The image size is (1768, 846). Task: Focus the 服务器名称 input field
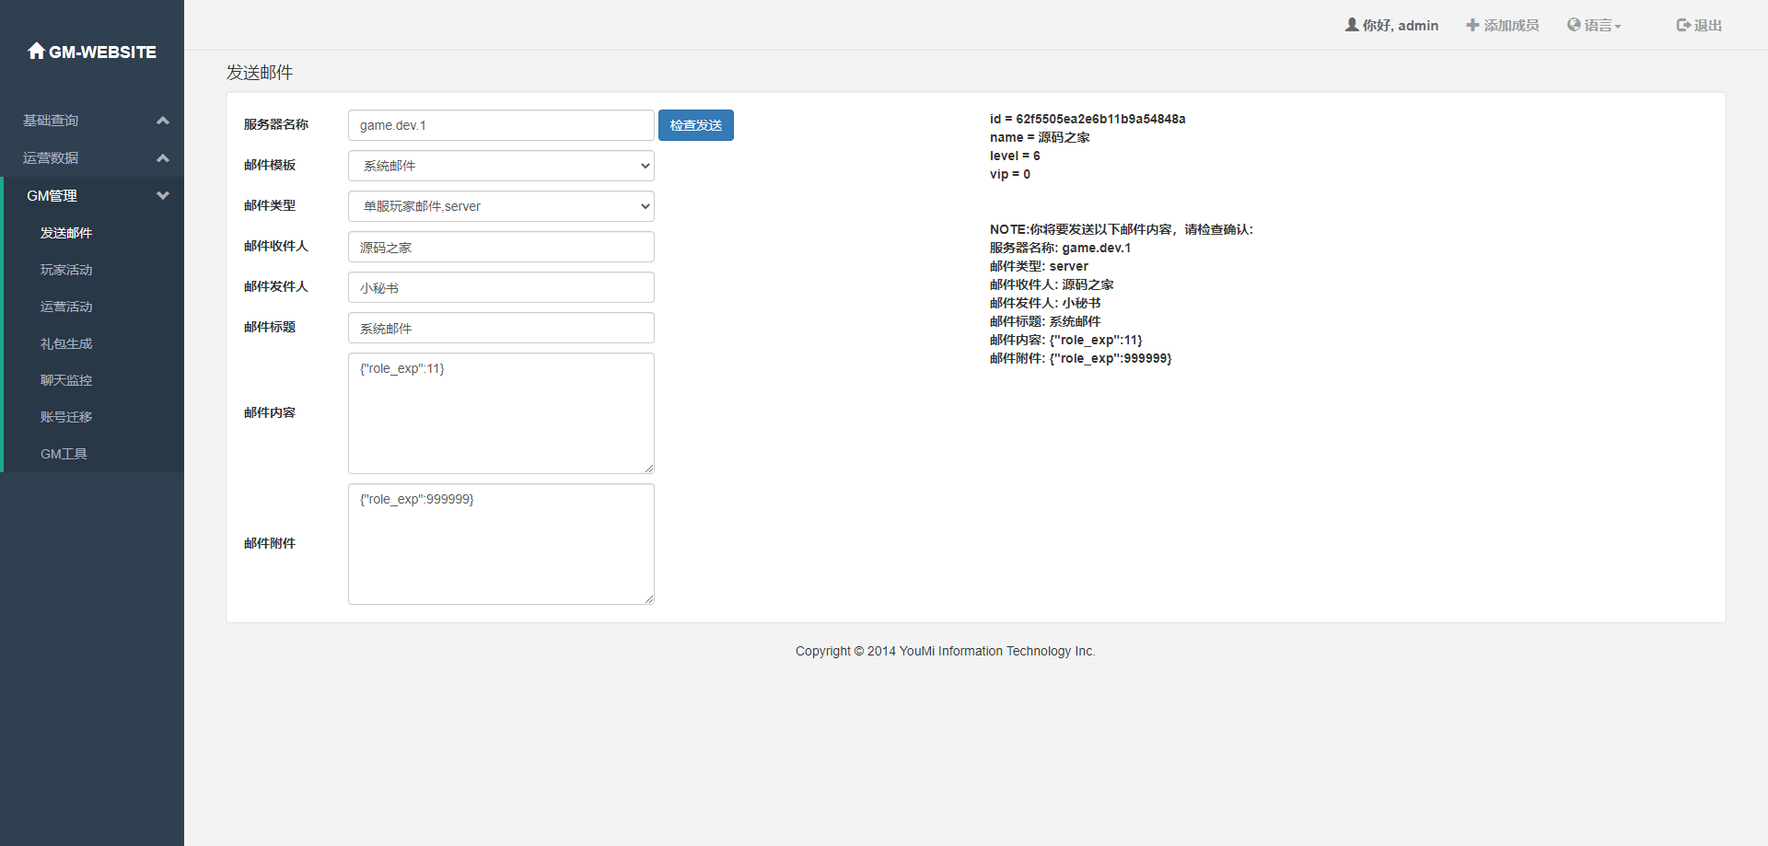(x=501, y=125)
